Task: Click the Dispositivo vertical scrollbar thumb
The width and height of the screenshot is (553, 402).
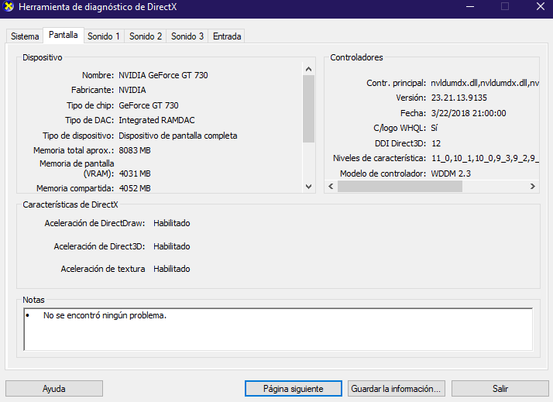Action: (x=308, y=108)
